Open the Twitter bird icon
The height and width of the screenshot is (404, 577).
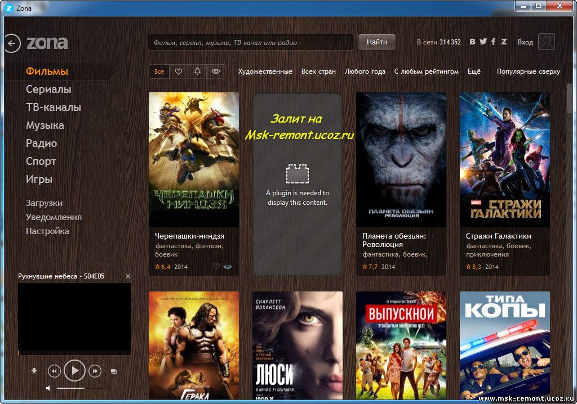pos(483,42)
